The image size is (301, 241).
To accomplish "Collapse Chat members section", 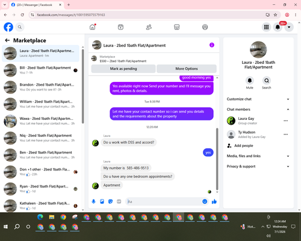I will (x=258, y=110).
